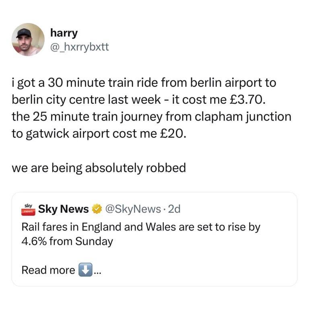
Task: Click the gold verified badge
Action: pos(96,209)
